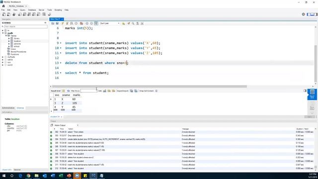Expand the library table node
The height and width of the screenshot is (179, 318).
point(9,38)
